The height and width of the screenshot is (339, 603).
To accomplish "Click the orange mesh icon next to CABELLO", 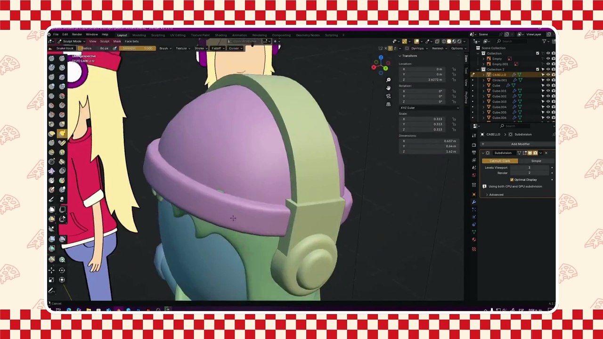I will pyautogui.click(x=489, y=75).
